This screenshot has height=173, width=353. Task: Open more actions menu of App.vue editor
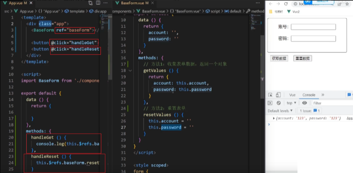click(x=105, y=3)
